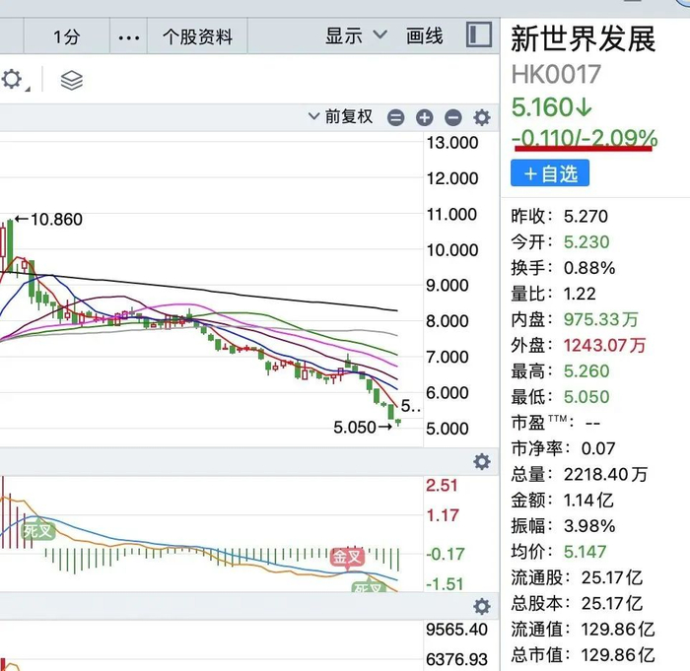Open the chart settings gear in the top-left toolbar
690x671 pixels.
click(12, 80)
